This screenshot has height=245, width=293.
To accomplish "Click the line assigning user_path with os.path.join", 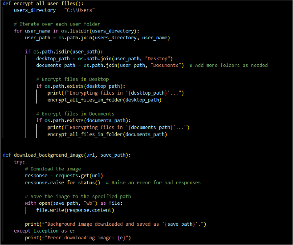I will 98,38.
